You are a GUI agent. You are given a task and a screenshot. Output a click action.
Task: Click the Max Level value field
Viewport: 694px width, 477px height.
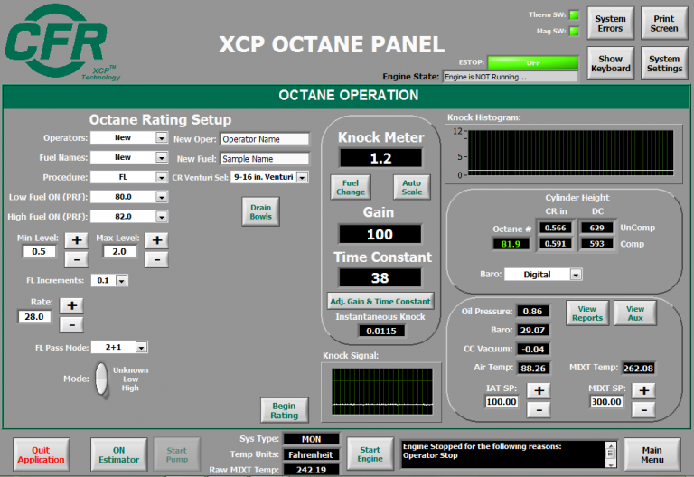[119, 252]
